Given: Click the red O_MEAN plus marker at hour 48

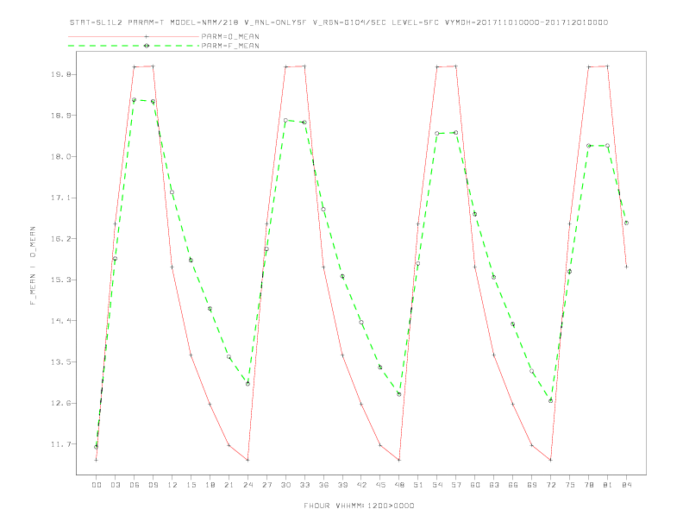Looking at the screenshot, I should pos(399,460).
